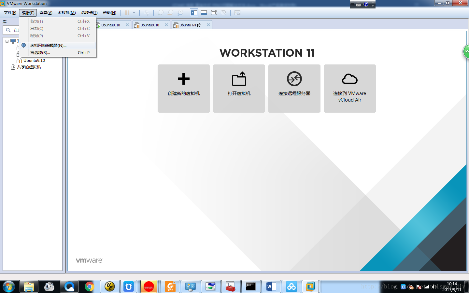This screenshot has width=469, height=293.
Task: Click the 创建新的虚拟机 tile
Action: pos(184,89)
